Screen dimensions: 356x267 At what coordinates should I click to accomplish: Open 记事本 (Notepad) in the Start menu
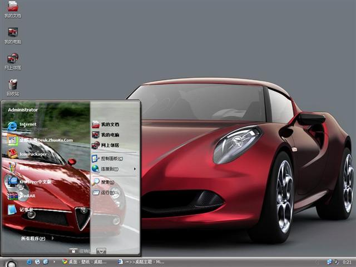[25, 210]
